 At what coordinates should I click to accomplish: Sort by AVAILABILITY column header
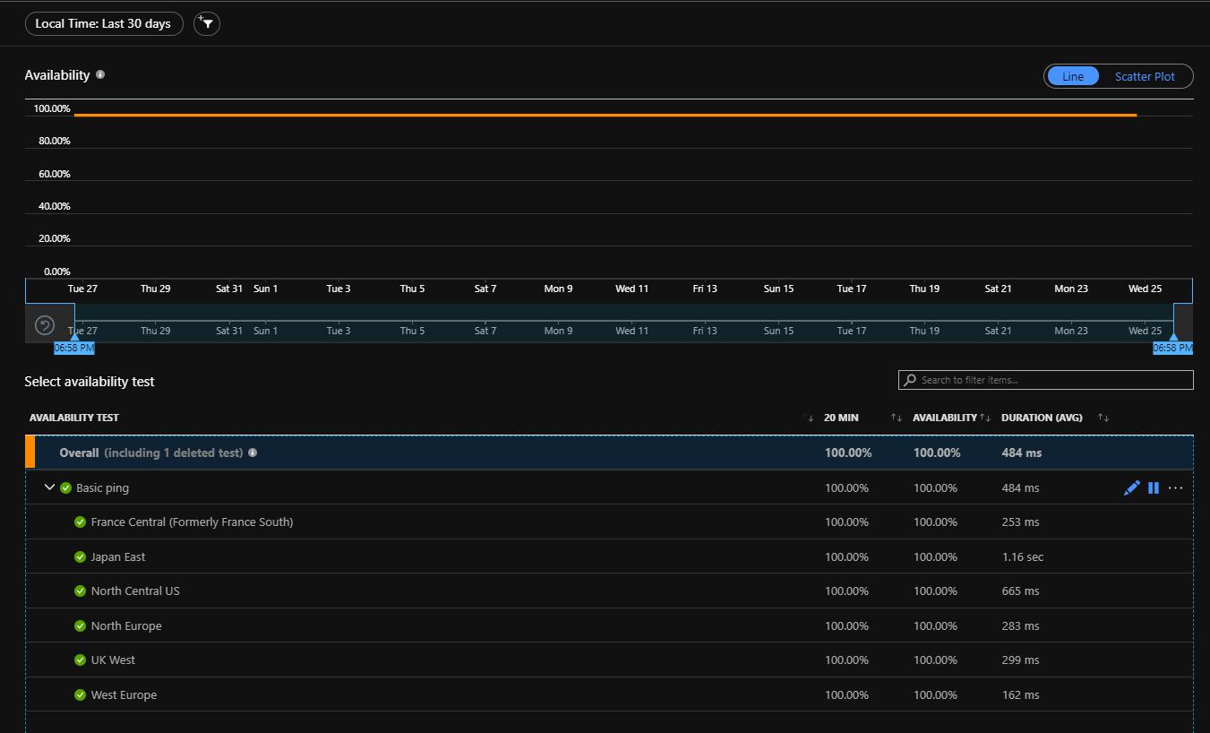coord(945,418)
